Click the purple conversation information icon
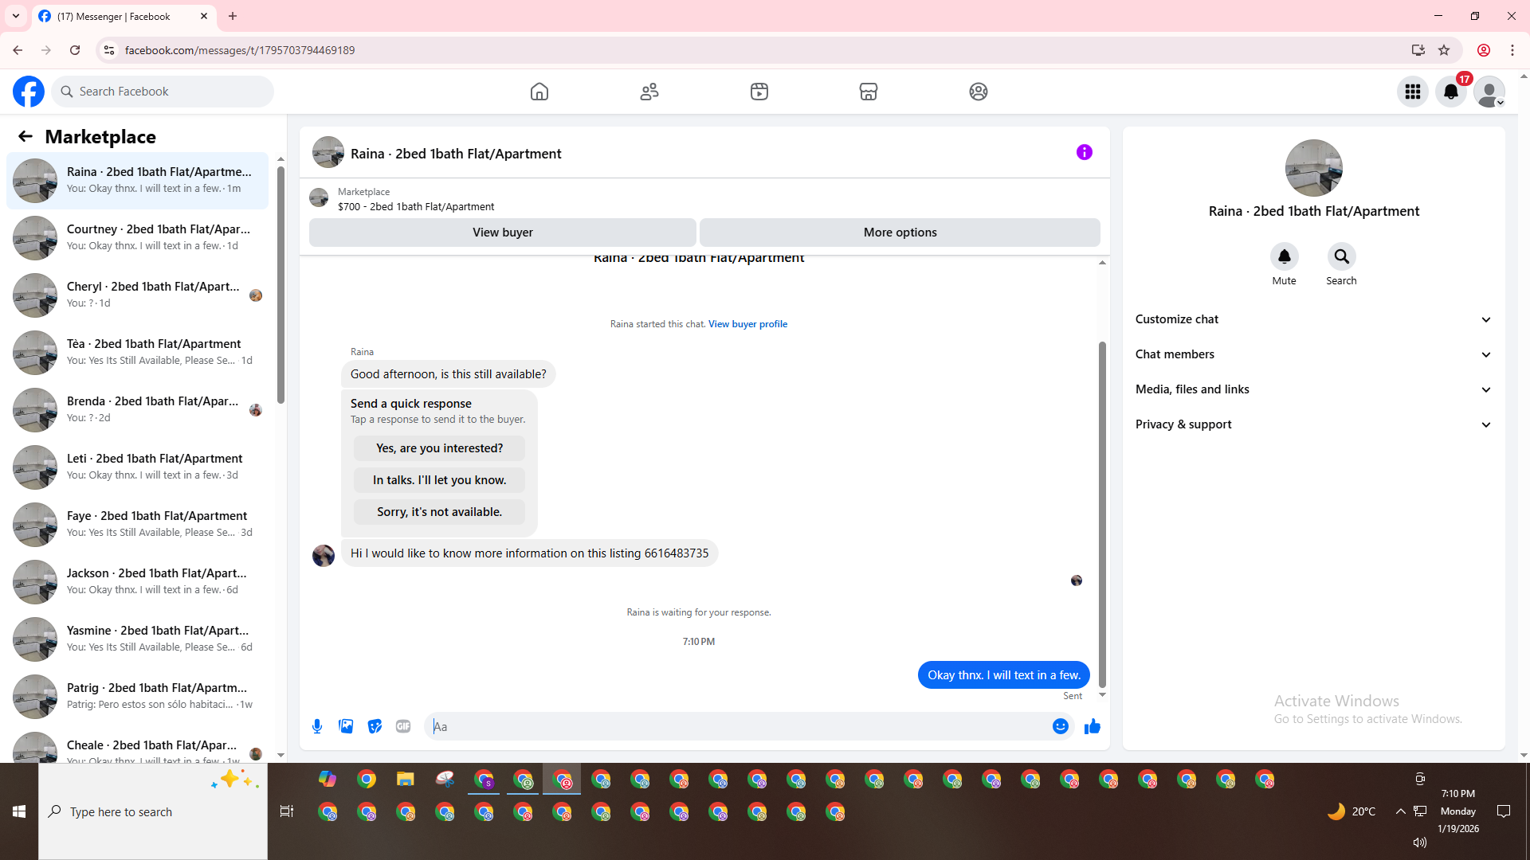The image size is (1530, 860). (x=1084, y=152)
